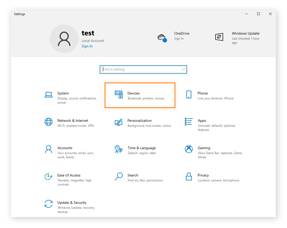The height and width of the screenshot is (228, 287).
Task: Open the Accounts settings title
Action: pos(65,148)
